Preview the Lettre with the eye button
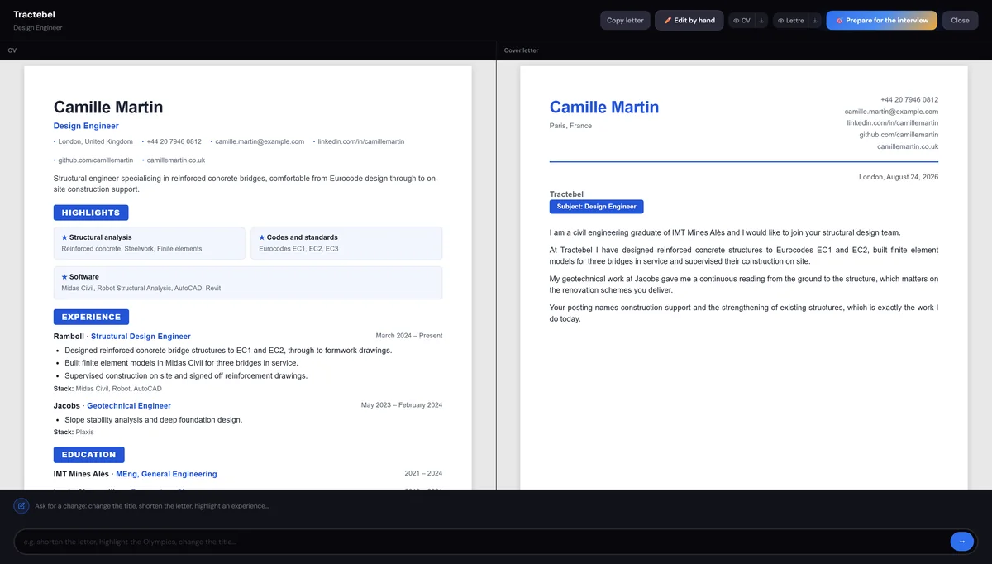This screenshot has width=992, height=564. click(x=791, y=21)
